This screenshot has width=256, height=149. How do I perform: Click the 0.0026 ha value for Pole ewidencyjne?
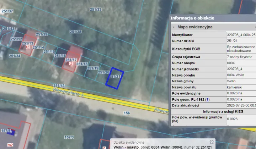235,93
